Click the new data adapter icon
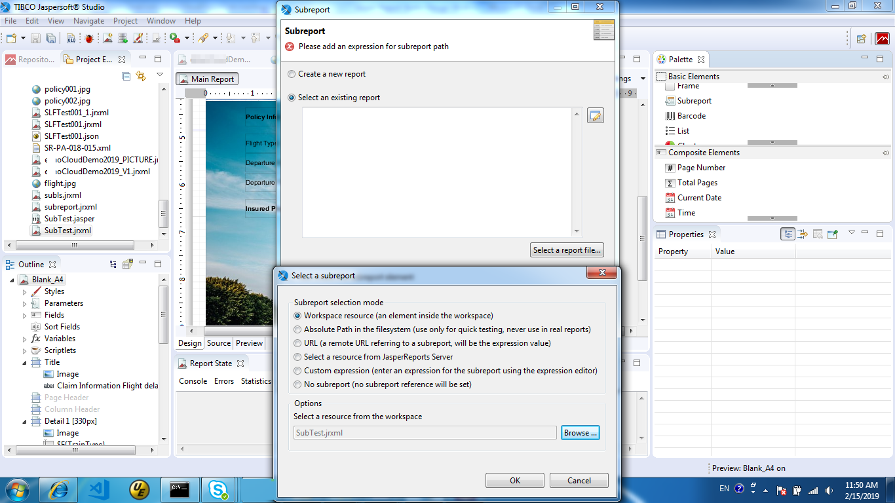 [123, 38]
